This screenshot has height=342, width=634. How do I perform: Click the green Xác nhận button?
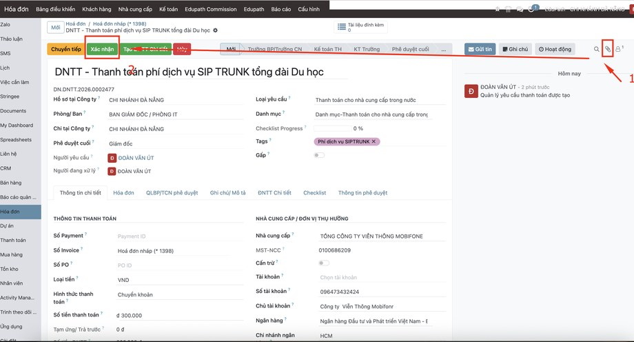pyautogui.click(x=102, y=50)
